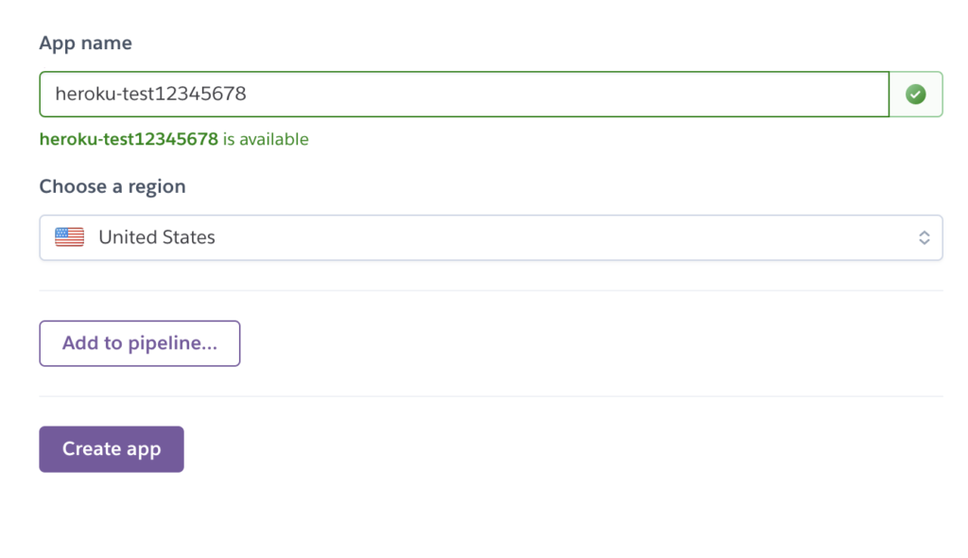Click the App name label
Viewport: 968px width, 558px height.
coord(86,44)
